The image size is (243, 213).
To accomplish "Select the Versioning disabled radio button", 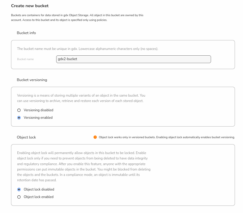I will click(19, 110).
